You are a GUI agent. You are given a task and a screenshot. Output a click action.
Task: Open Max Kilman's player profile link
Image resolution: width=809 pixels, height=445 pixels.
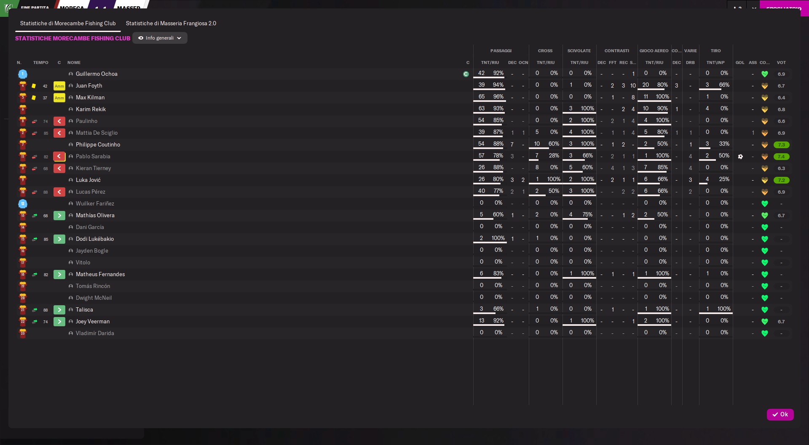tap(90, 98)
